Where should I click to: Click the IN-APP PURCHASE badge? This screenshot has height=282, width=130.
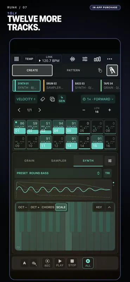(105, 7)
